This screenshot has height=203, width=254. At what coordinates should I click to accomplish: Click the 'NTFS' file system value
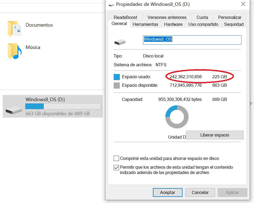pyautogui.click(x=161, y=65)
